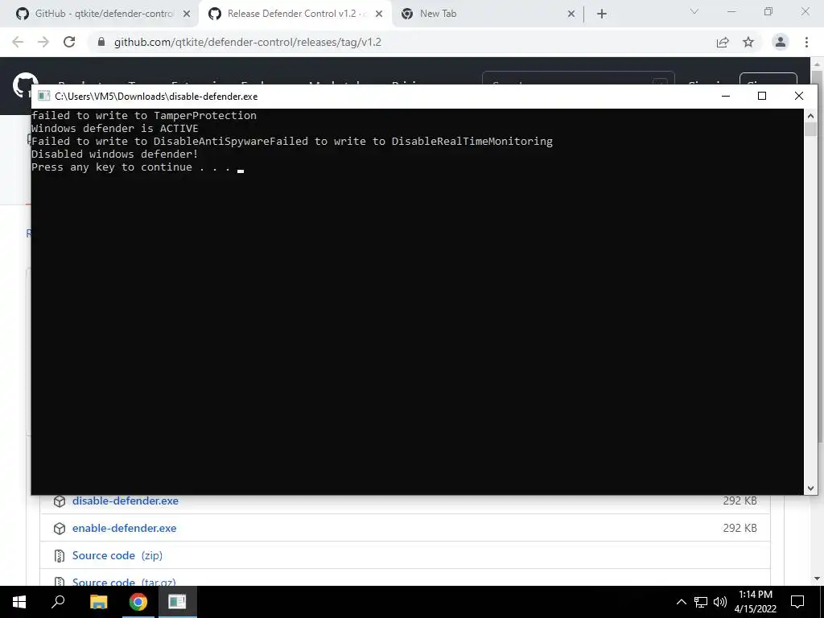The width and height of the screenshot is (824, 618).
Task: Open Windows taskbar search
Action: tap(58, 602)
